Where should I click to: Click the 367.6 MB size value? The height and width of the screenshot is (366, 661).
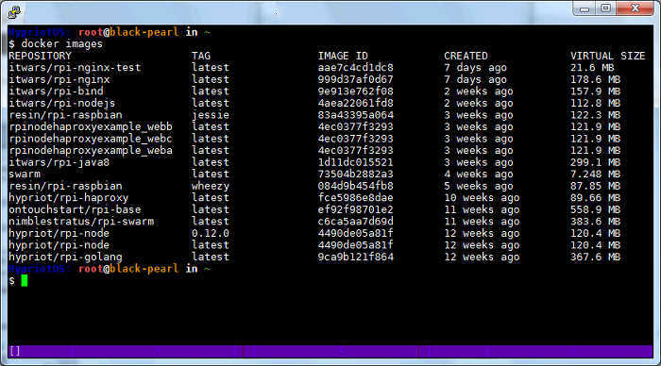point(595,257)
